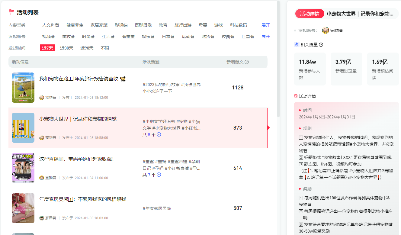
Task: Filter by 教育 category
Action: click(x=163, y=25)
